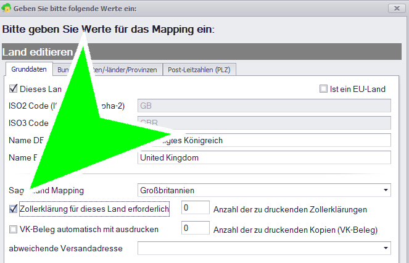409x263 pixels.
Task: Uncheck 'Zollerklärung für dieses Land erforderlich'
Action: tap(13, 209)
